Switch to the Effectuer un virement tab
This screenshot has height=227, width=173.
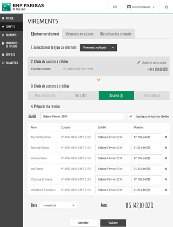coord(45,34)
